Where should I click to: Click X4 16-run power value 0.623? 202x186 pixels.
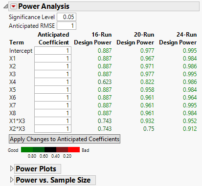[105, 82]
